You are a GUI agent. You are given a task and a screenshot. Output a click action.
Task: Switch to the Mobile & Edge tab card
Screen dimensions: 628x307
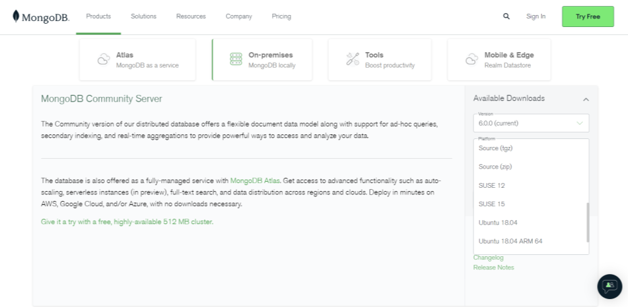click(x=499, y=59)
